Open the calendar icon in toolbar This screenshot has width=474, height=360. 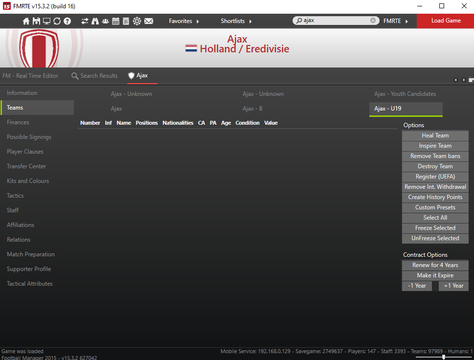click(x=115, y=21)
